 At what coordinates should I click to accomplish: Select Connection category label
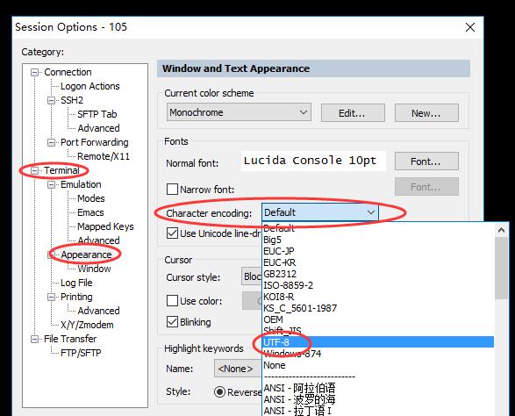tap(68, 72)
